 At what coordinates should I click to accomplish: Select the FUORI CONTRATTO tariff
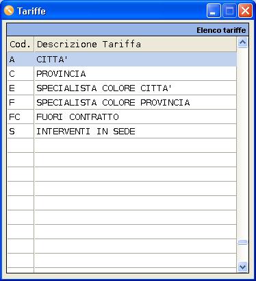[x=122, y=117]
